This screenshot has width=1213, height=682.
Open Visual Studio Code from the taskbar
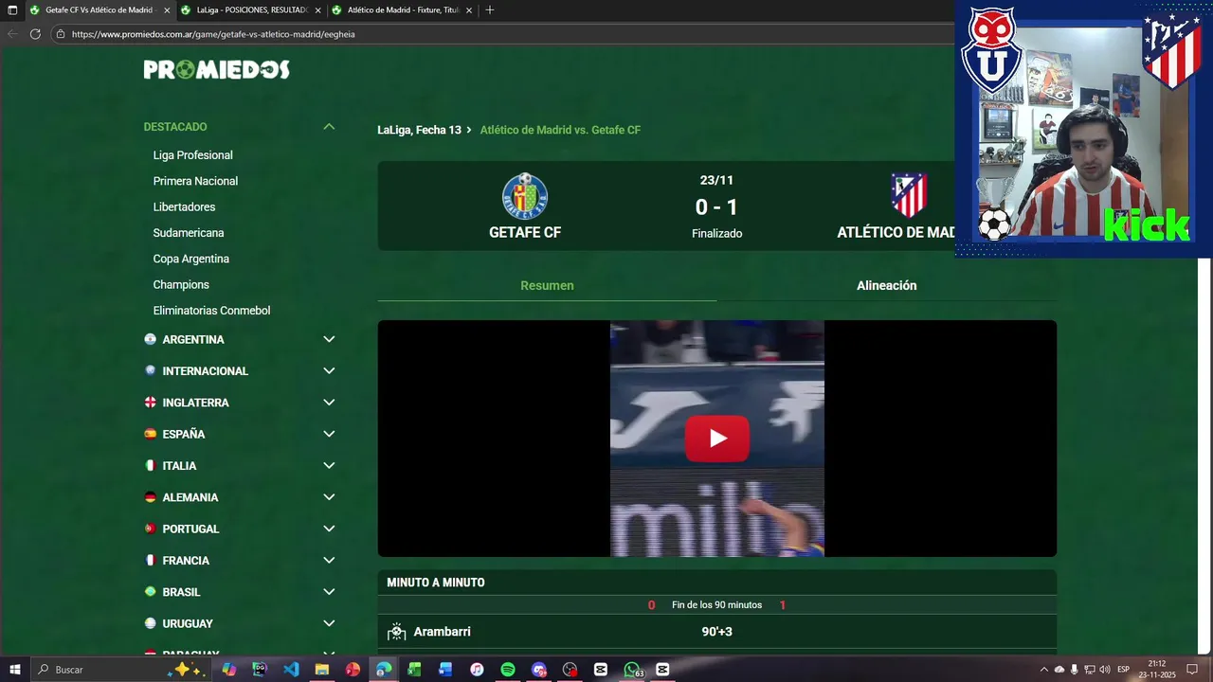pos(291,670)
